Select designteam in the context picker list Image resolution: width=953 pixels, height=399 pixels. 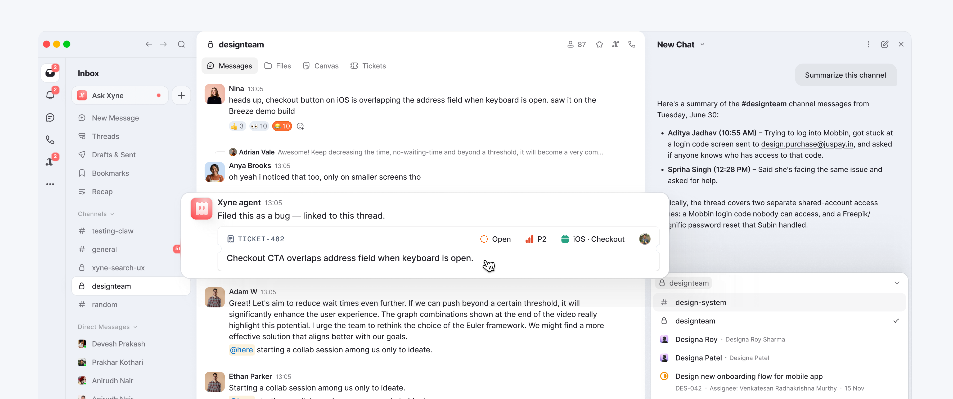(x=780, y=321)
